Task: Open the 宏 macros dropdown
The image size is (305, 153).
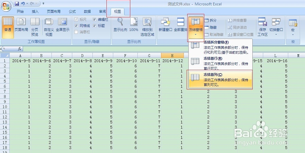Action: (x=293, y=27)
